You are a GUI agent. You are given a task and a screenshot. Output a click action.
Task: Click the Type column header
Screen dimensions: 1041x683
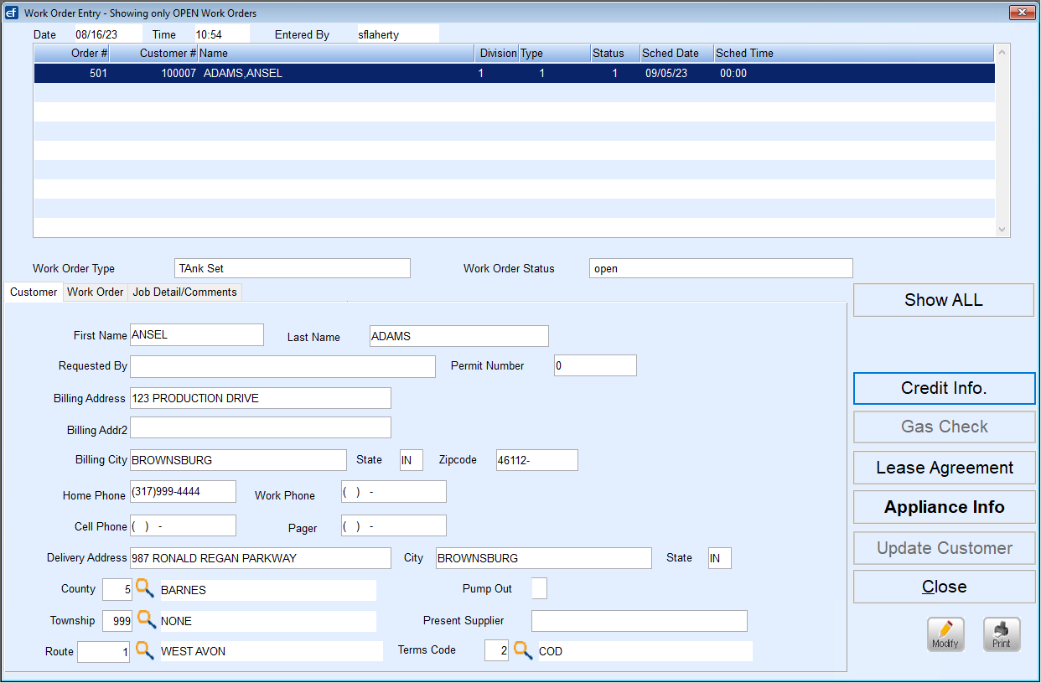[x=554, y=53]
